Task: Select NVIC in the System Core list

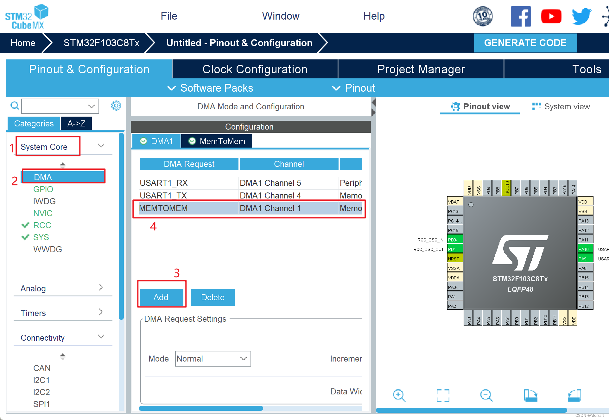Action: (43, 213)
